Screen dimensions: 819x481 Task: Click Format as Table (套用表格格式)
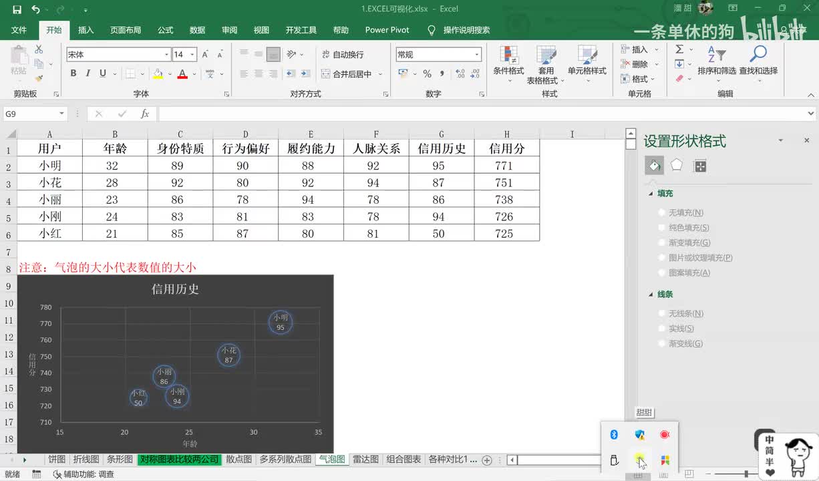point(546,65)
